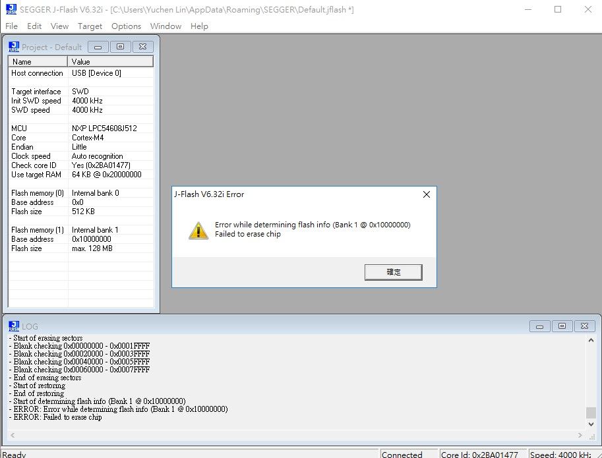Click the LOG vertical scrollbar thumb
Viewport: 602px width, 458px height.
coord(591,413)
